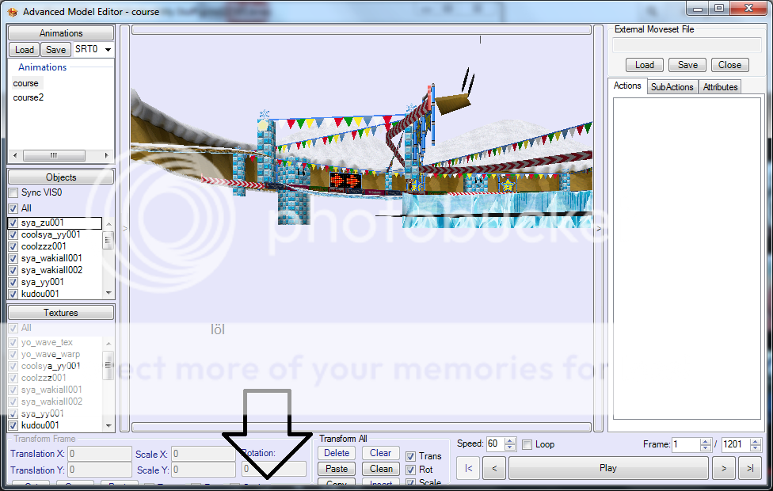773x491 pixels.
Task: Switch to the Actions tab
Action: point(627,86)
